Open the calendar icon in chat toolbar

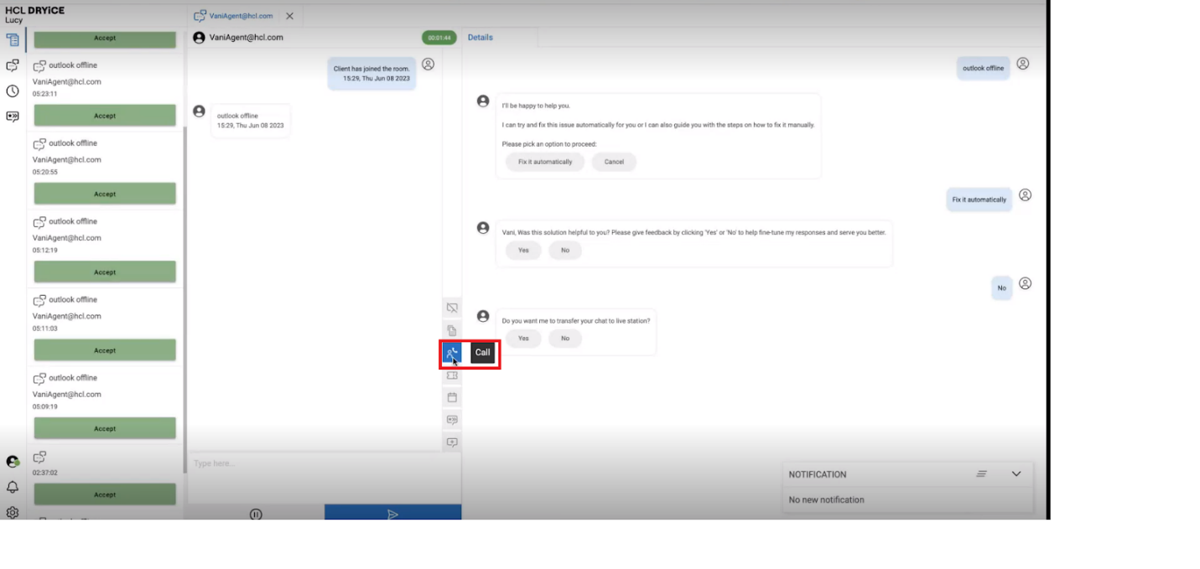click(x=452, y=397)
